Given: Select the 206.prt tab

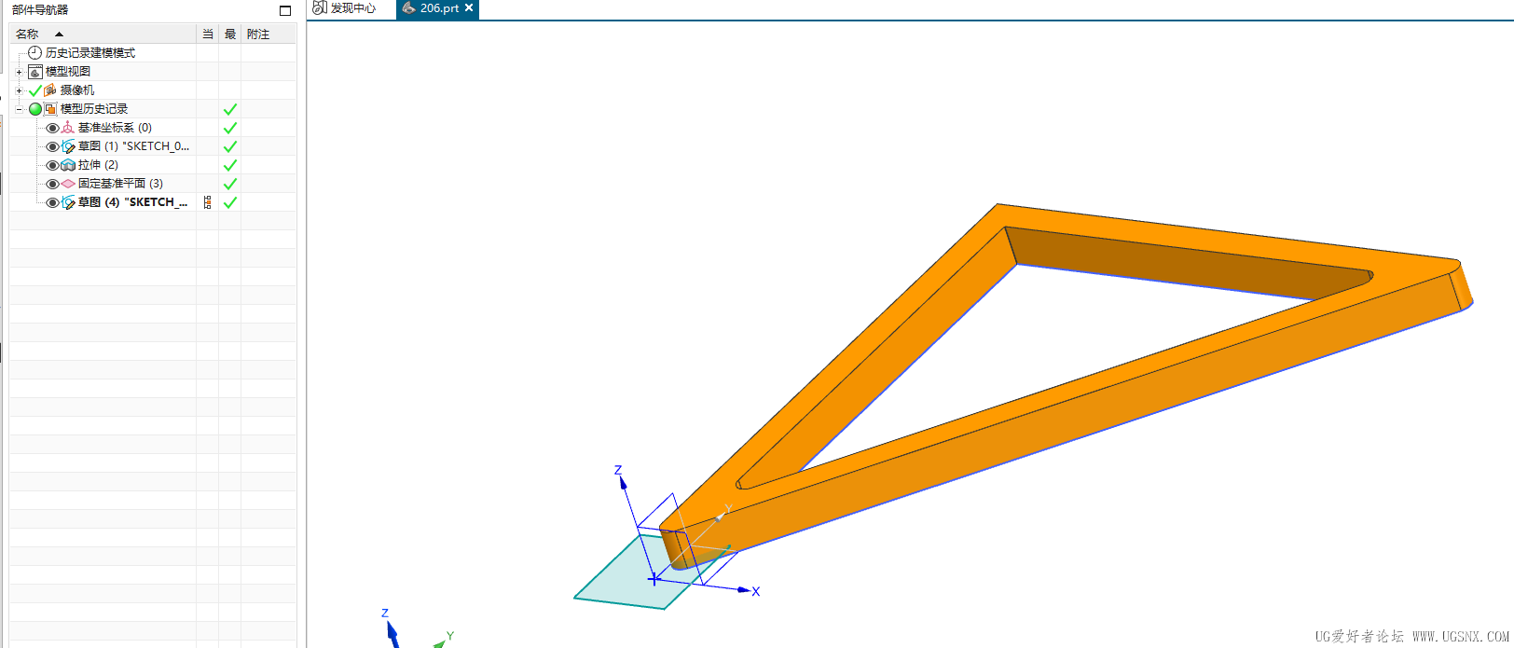Looking at the screenshot, I should (438, 7).
